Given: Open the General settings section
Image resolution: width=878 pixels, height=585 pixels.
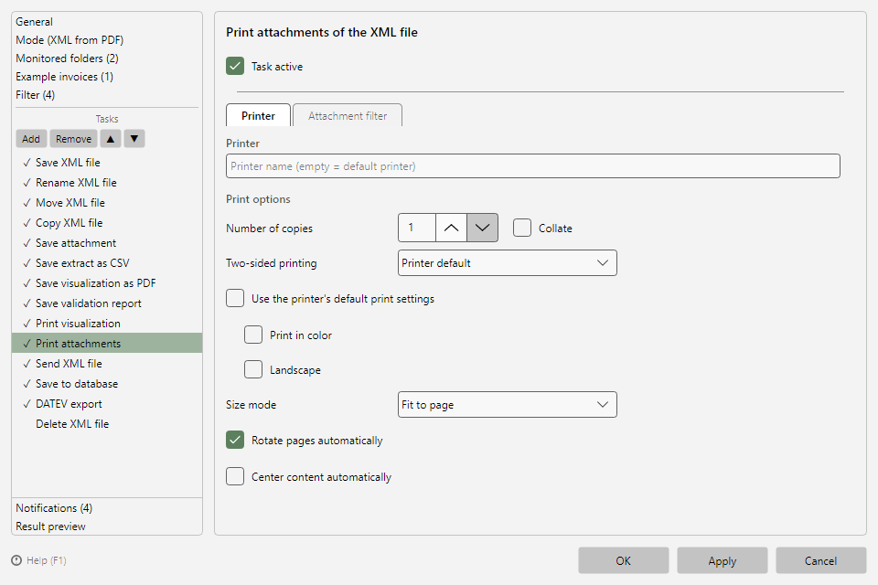Looking at the screenshot, I should pos(34,22).
